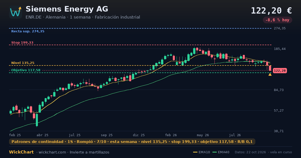Click the 185,44 price axis value
This screenshot has width=301, height=158.
280,49
